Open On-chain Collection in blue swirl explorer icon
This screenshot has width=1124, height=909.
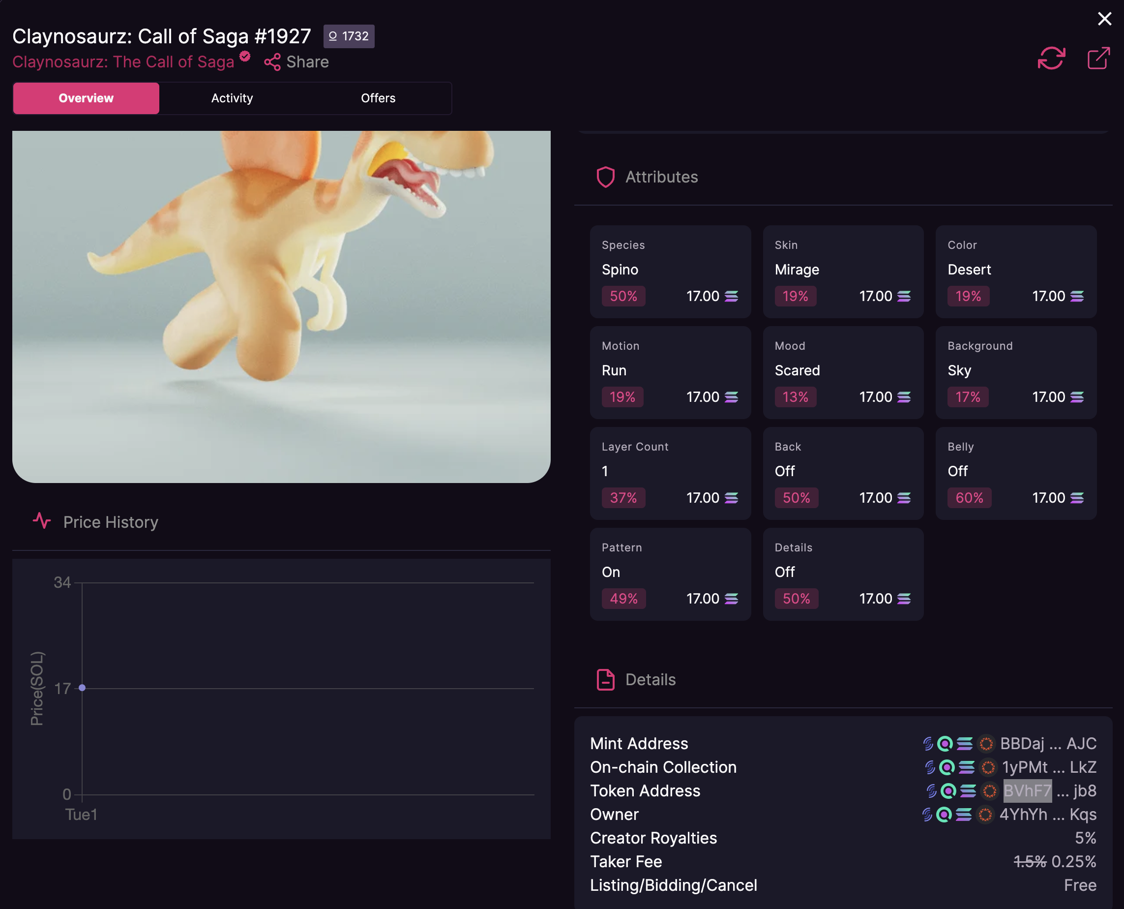[x=929, y=768]
